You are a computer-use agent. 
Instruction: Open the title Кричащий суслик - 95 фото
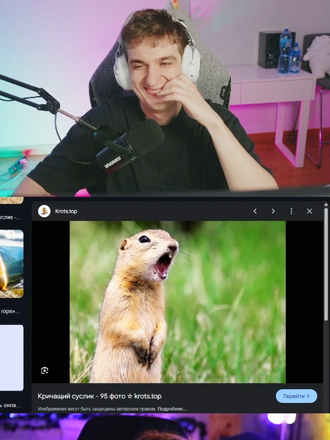[x=99, y=396]
